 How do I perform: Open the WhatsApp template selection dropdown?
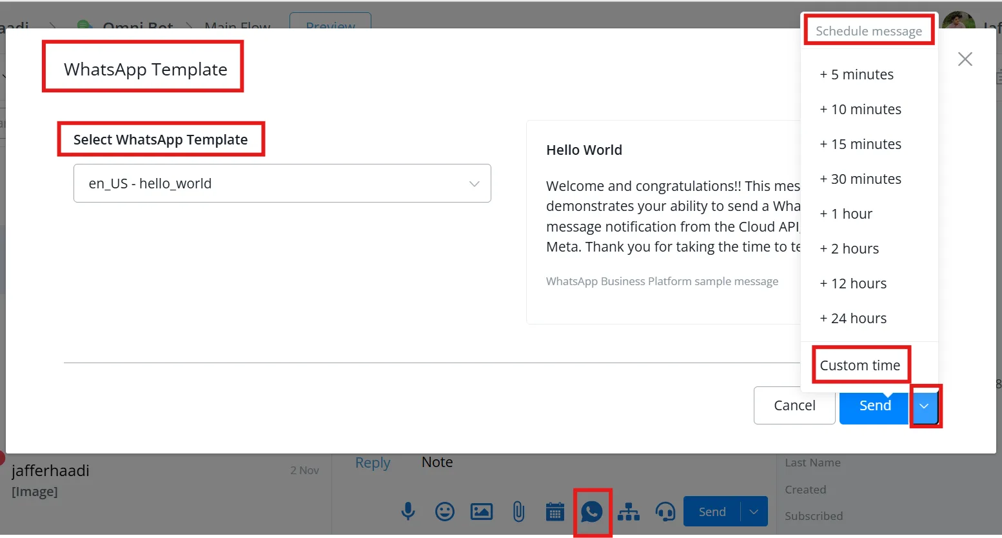click(282, 183)
